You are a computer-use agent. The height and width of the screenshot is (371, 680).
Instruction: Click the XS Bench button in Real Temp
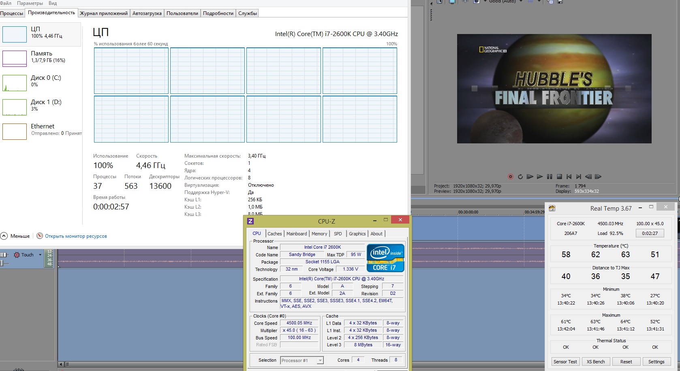point(596,362)
